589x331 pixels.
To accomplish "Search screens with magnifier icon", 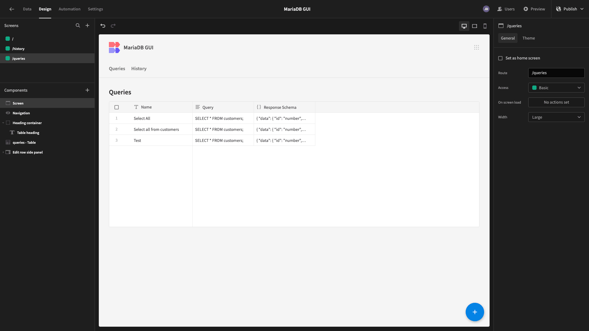I will tap(78, 25).
